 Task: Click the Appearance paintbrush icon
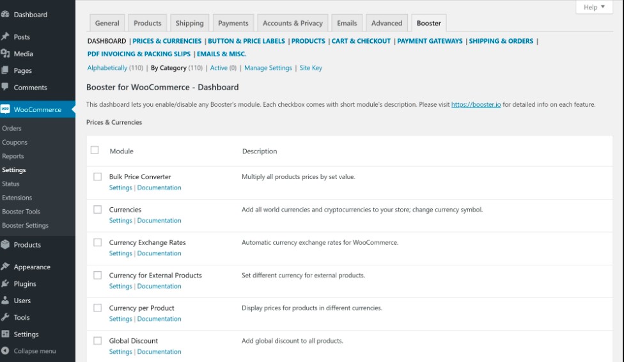pos(4,267)
